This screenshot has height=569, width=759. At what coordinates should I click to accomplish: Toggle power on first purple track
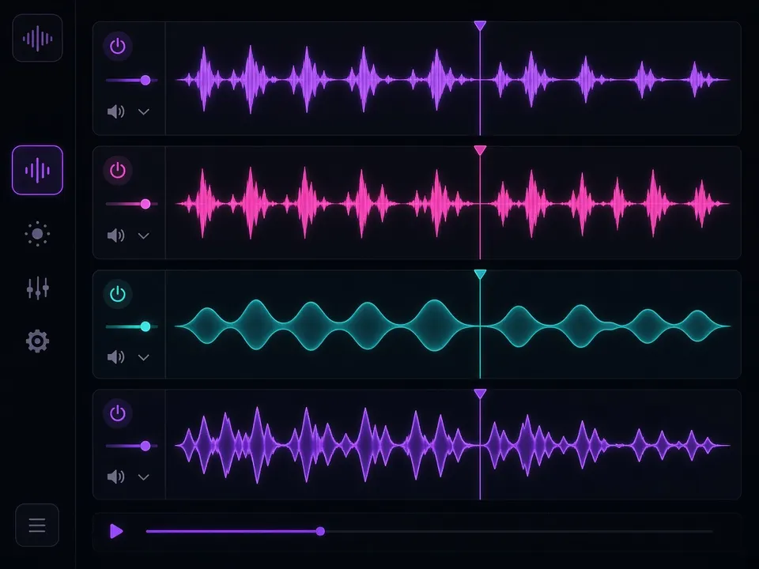118,47
